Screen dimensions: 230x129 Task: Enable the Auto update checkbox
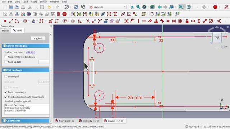pos(6,62)
